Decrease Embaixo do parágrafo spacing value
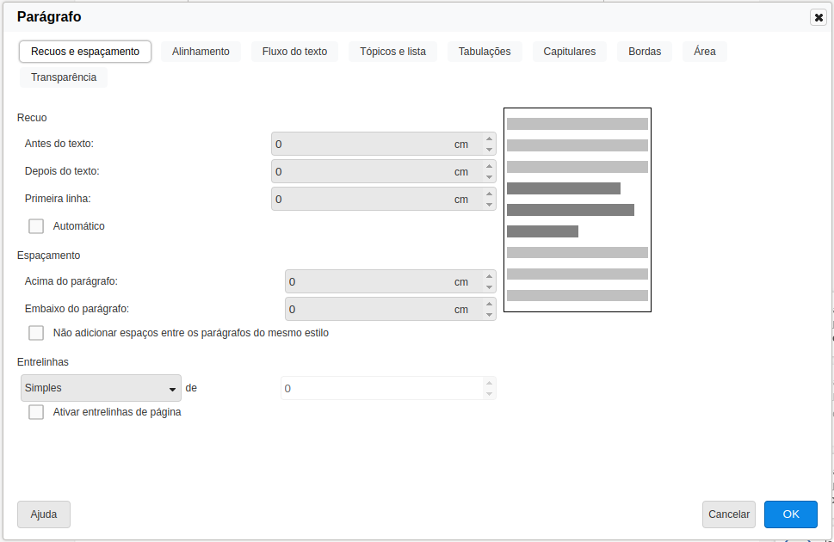The height and width of the screenshot is (542, 834). tap(489, 315)
